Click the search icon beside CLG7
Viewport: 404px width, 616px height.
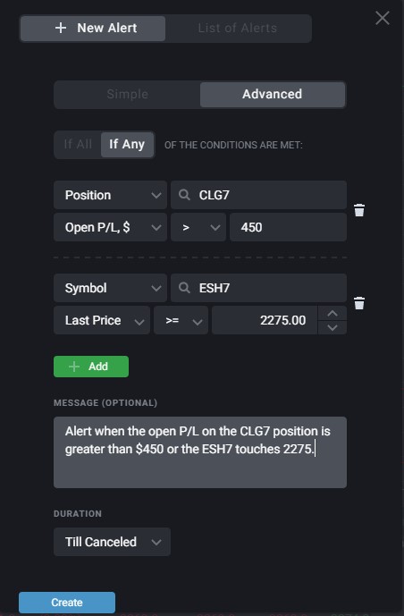click(184, 195)
